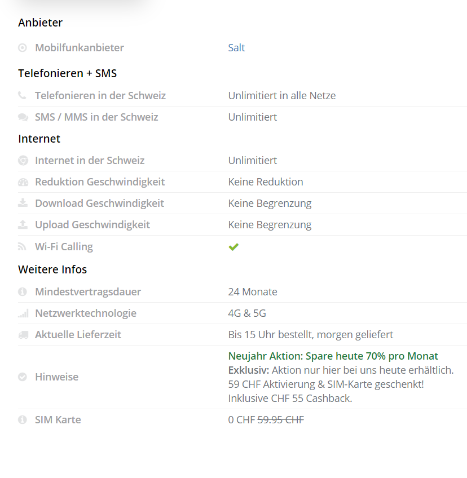467x478 pixels.
Task: Click the target icon beside Mobilfunkanbieter
Action: [x=23, y=48]
